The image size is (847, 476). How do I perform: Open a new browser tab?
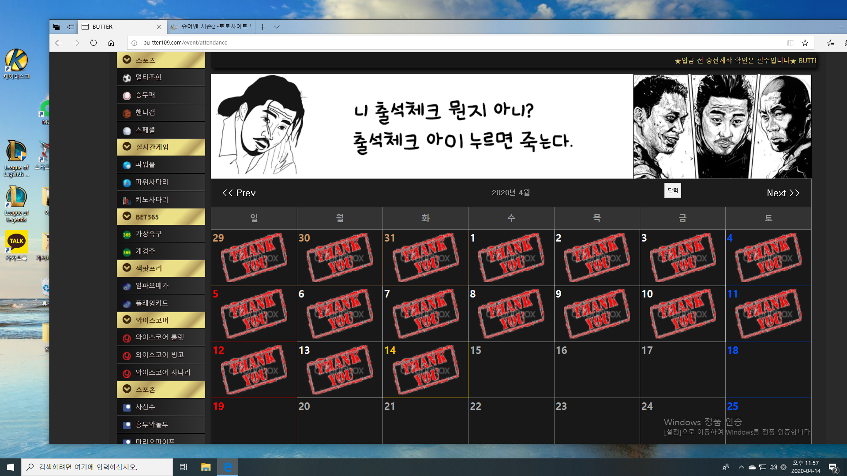point(262,27)
